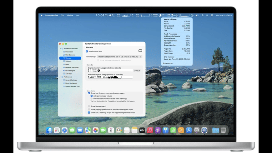This screenshot has height=153, width=272.
Task: Launch Numbers from the Dock
Action: (x=173, y=130)
